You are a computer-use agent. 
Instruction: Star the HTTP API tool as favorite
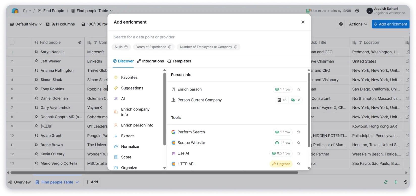pos(299,164)
